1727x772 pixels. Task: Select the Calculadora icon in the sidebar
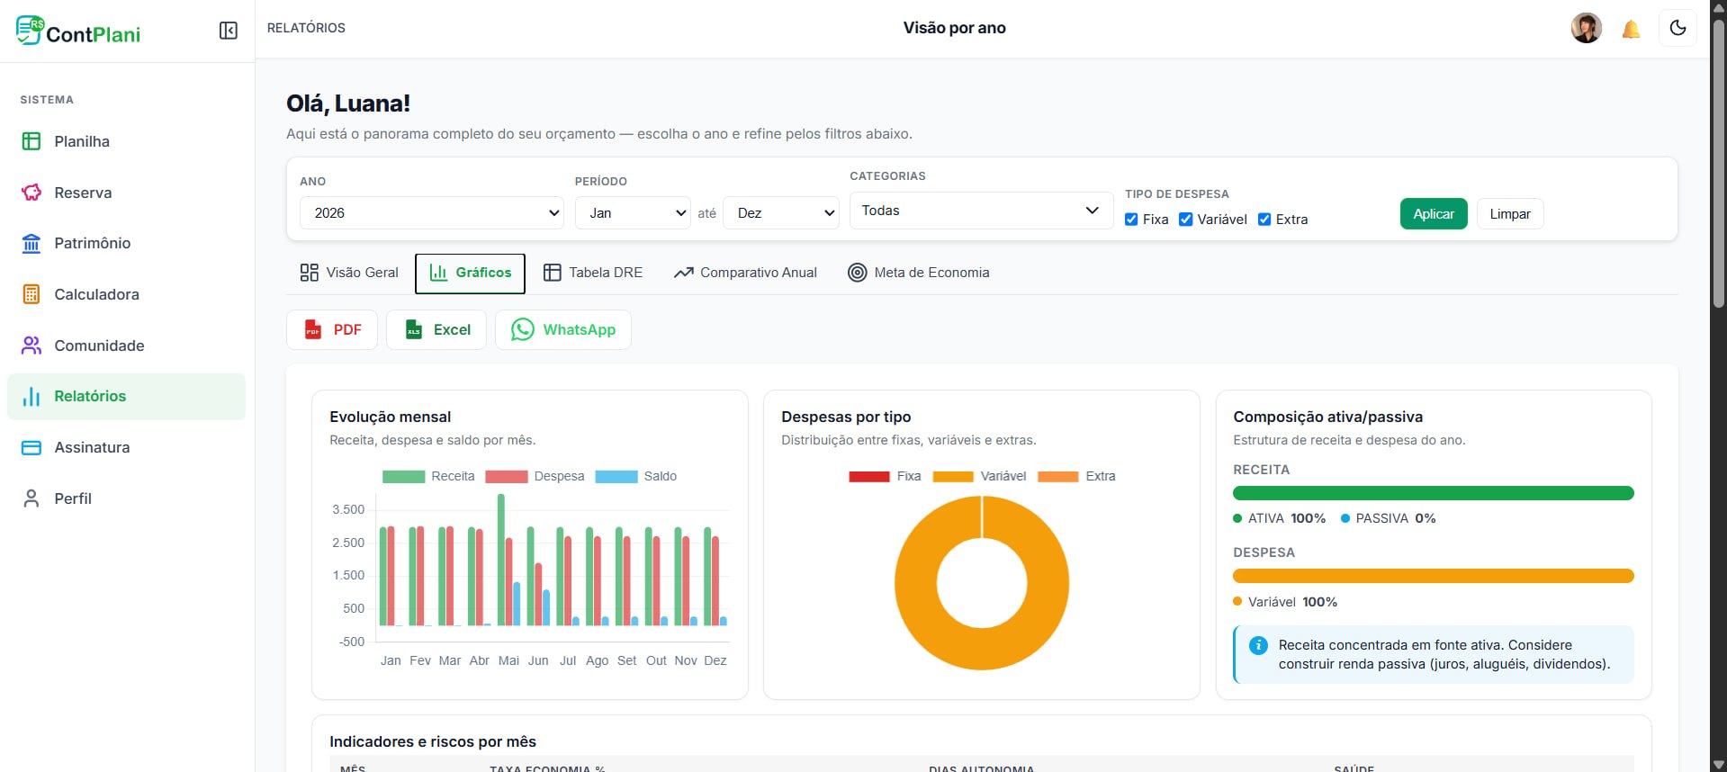coord(31,294)
